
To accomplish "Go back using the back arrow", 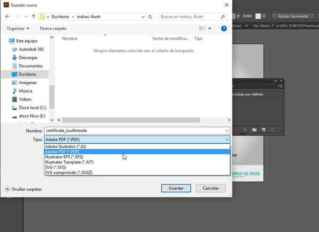I will click(7, 16).
